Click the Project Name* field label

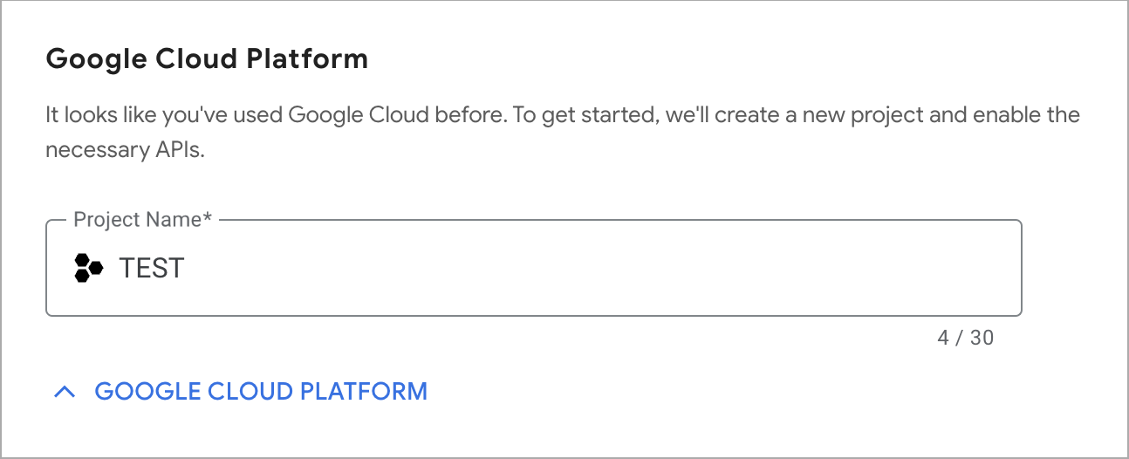[x=143, y=219]
